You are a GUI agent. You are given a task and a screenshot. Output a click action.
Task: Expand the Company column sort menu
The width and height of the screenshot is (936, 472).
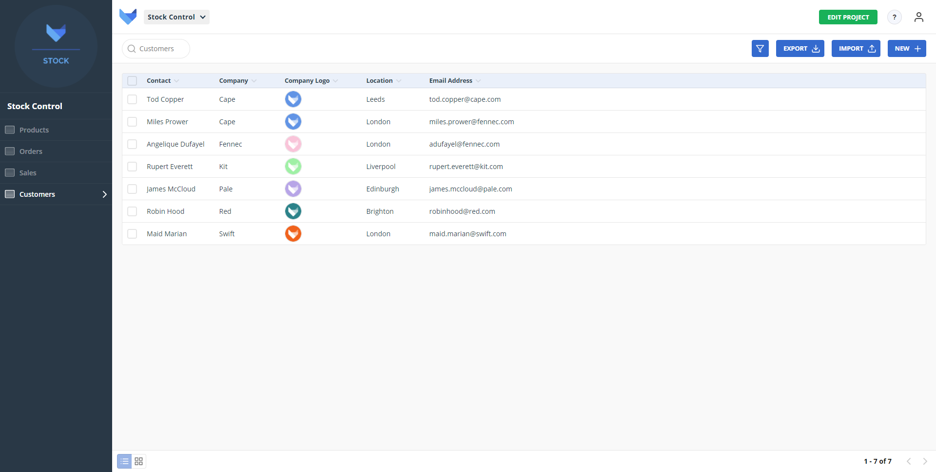[254, 81]
